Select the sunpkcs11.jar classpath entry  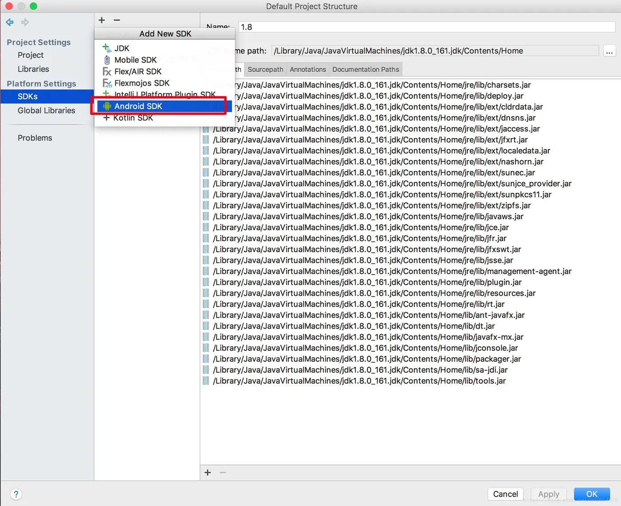point(382,195)
